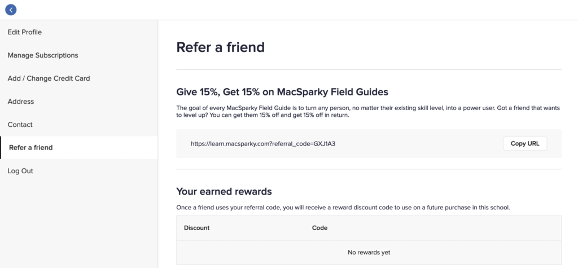
Task: Click Log Out in sidebar
Action: (20, 171)
